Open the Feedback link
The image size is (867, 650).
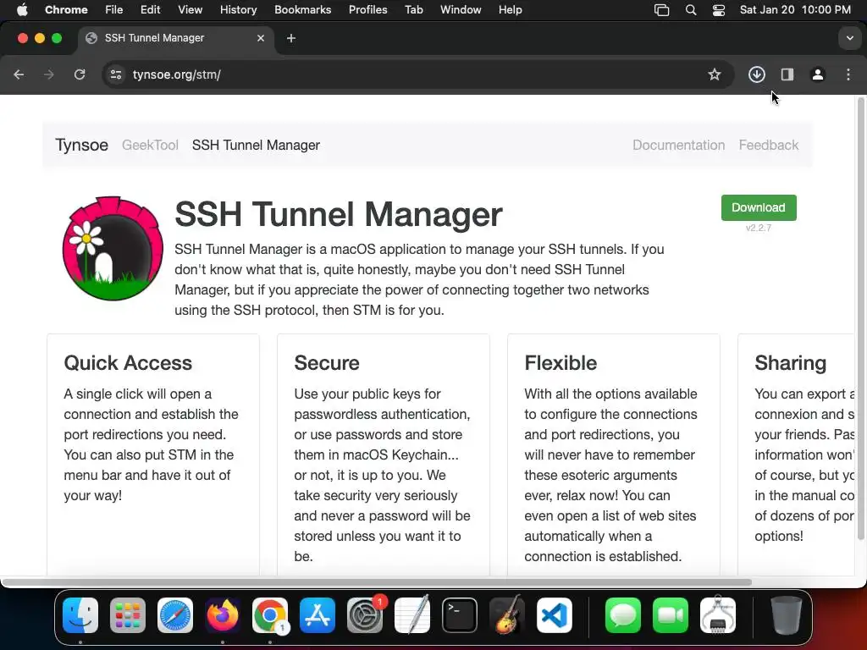pyautogui.click(x=769, y=145)
